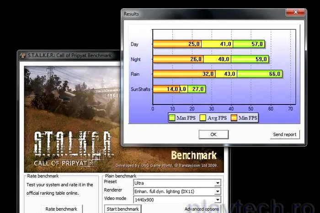The height and width of the screenshot is (213, 320).
Task: Click the Night max FPS value 59,0
Action: coord(261,59)
